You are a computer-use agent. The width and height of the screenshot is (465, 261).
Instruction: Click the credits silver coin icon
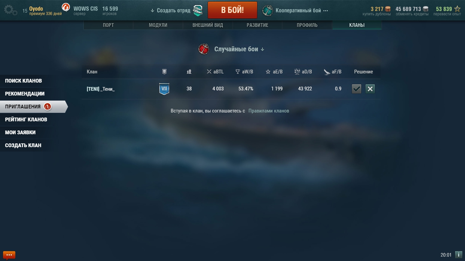pos(426,9)
